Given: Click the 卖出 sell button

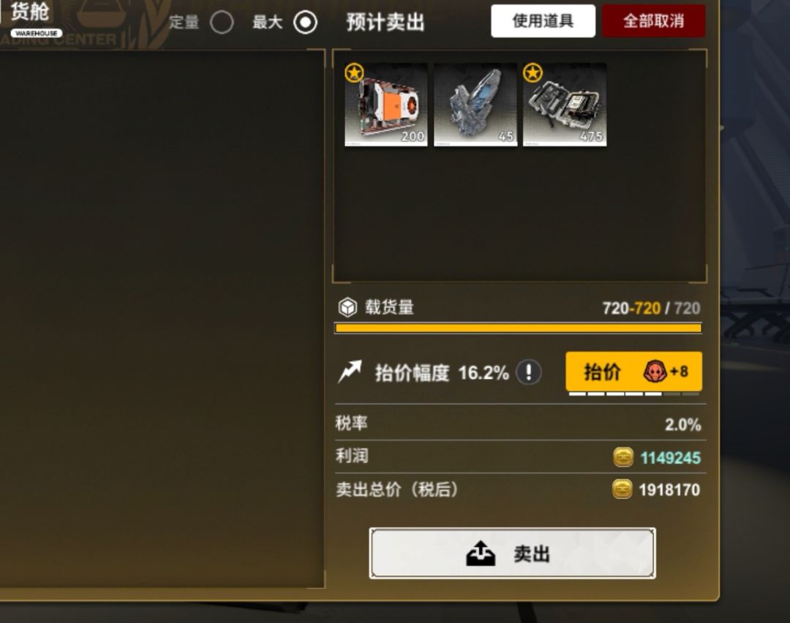Looking at the screenshot, I should 512,554.
